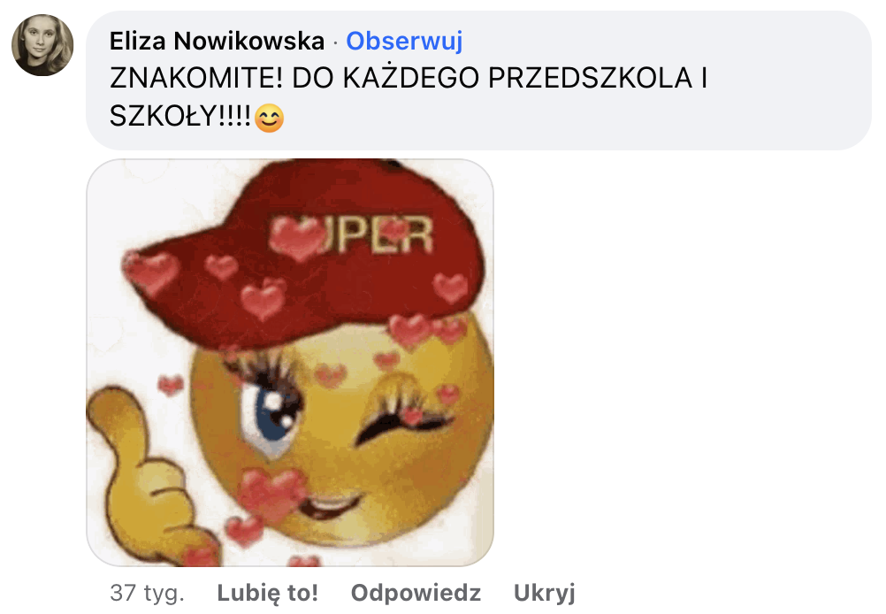Hide the comment with Ukryj
886x614 pixels.
coord(544,593)
